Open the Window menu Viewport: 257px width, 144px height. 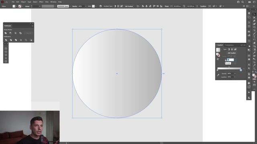click(x=53, y=2)
